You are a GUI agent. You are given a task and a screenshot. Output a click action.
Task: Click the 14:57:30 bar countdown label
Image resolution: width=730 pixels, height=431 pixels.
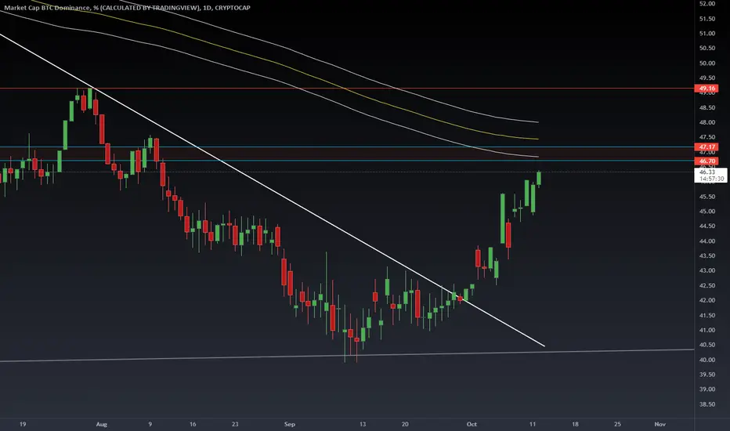[x=711, y=179]
